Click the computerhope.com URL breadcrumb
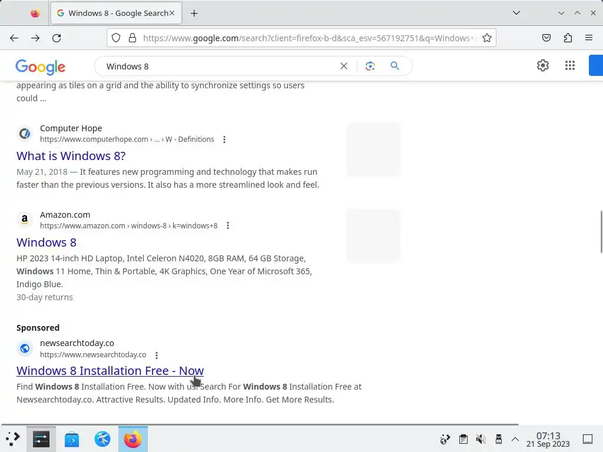The height and width of the screenshot is (452, 603). 127,139
